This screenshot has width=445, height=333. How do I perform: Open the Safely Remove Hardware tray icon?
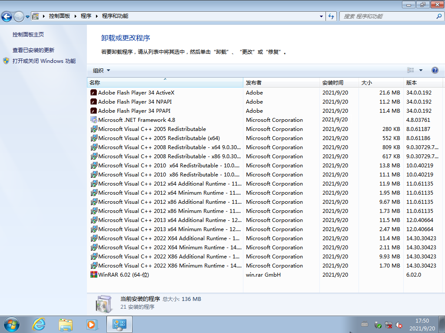point(378,324)
